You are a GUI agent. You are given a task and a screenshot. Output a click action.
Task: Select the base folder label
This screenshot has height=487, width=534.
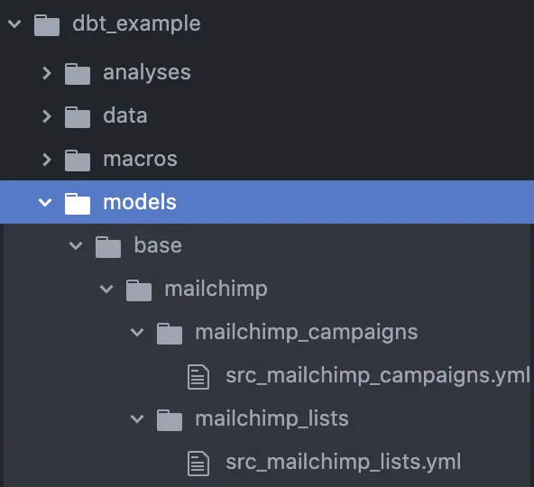point(158,245)
